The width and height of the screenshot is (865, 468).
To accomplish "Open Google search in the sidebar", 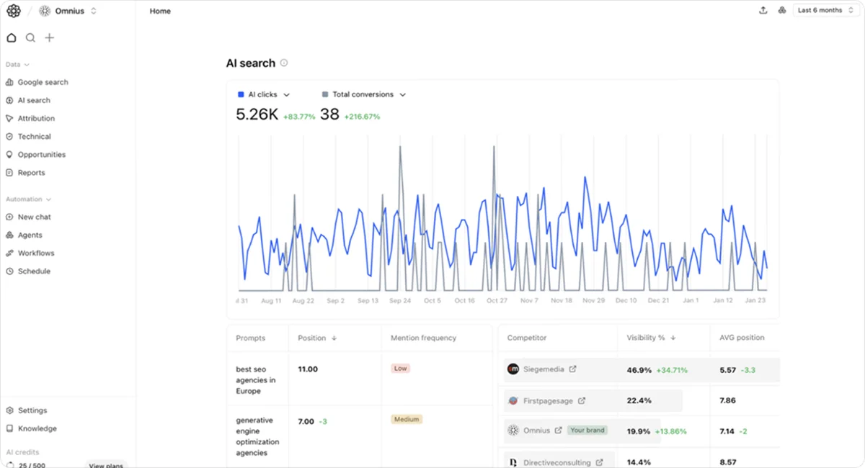I will click(43, 82).
